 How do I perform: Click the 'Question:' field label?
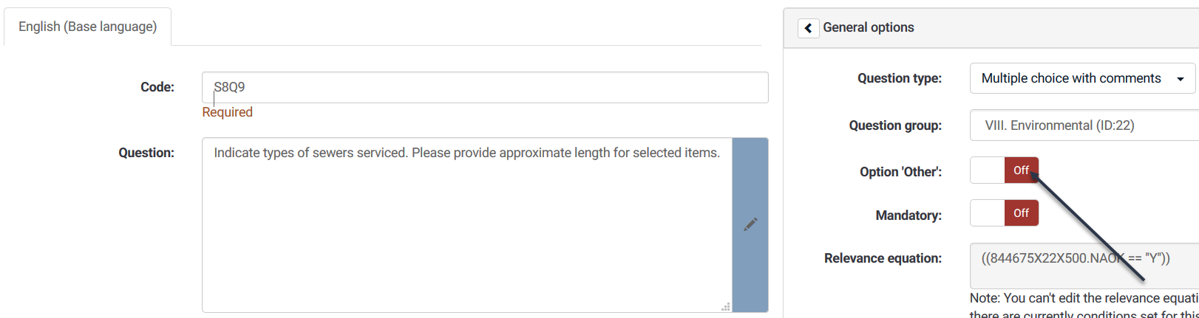(146, 153)
